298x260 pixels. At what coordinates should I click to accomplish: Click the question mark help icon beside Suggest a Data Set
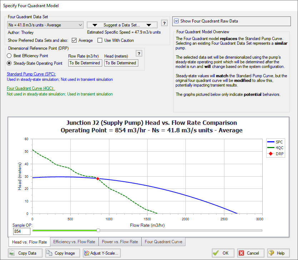coord(164,23)
